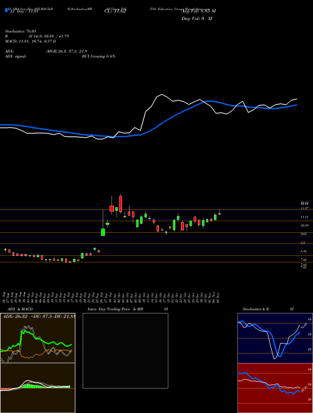Click the 'BUY Growing @ 6%' signal text
The width and height of the screenshot is (313, 413).
(98, 56)
